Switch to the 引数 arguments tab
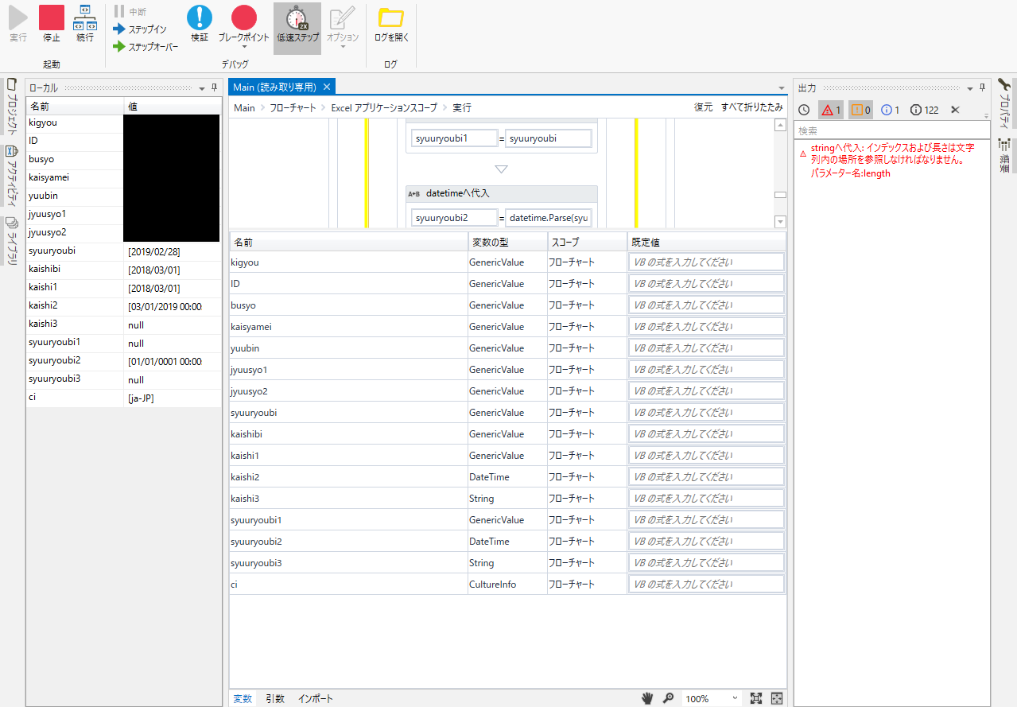The height and width of the screenshot is (707, 1017). point(275,698)
